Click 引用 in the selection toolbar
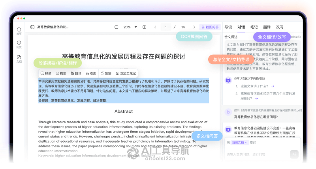 (91, 73)
